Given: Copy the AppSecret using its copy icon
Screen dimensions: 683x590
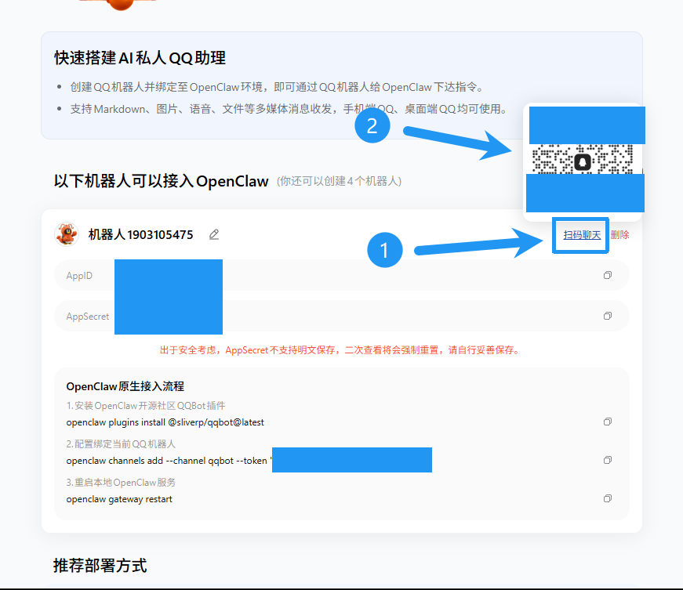Looking at the screenshot, I should 607,316.
